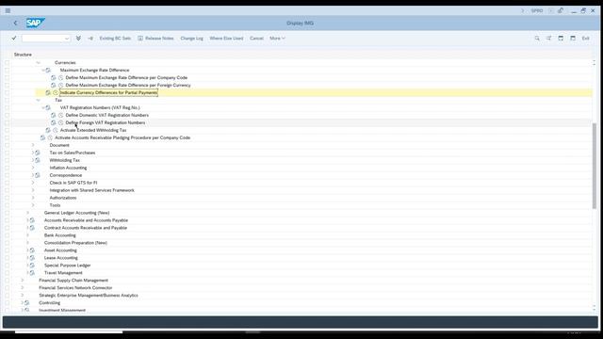Expand the Inflation Accounting node
603x339 pixels.
pyautogui.click(x=33, y=168)
